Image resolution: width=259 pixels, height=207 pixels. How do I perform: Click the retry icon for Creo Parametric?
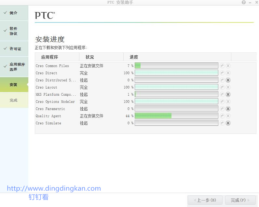click(x=222, y=109)
